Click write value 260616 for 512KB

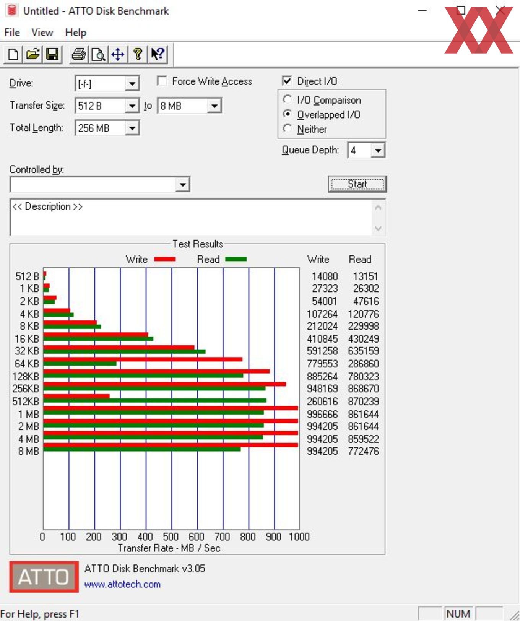(322, 402)
